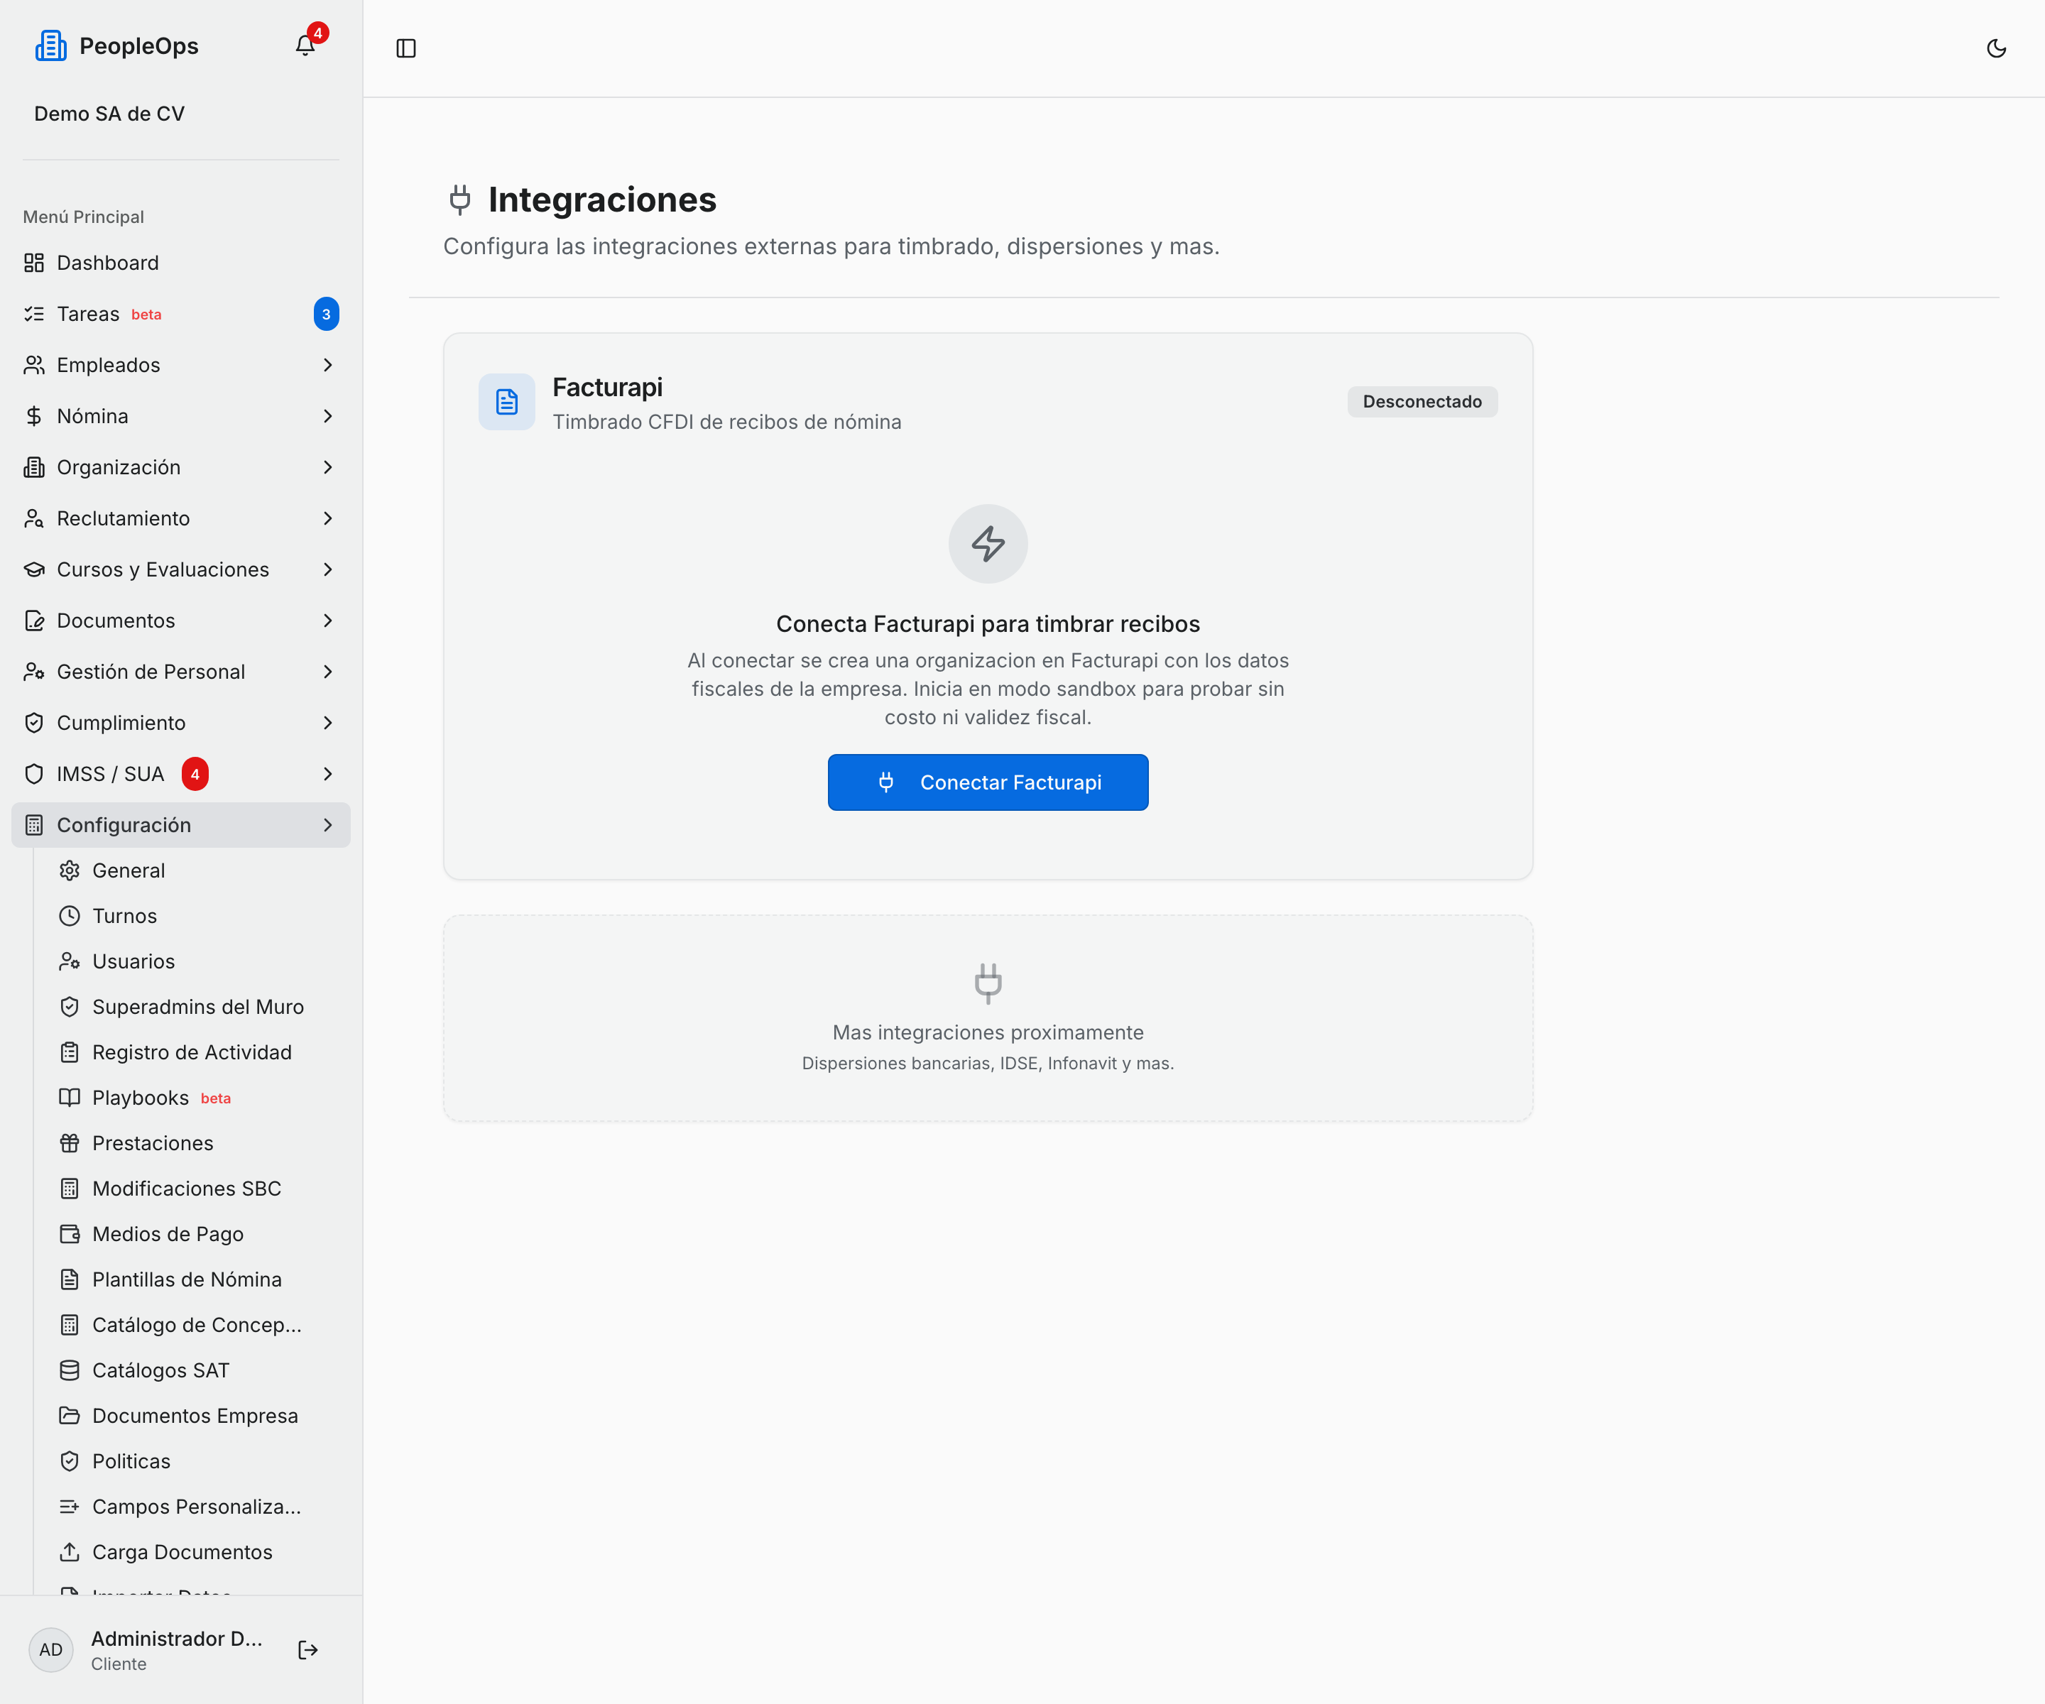Click 'Mas integraciones proximamente' text
2045x1704 pixels.
[988, 1032]
